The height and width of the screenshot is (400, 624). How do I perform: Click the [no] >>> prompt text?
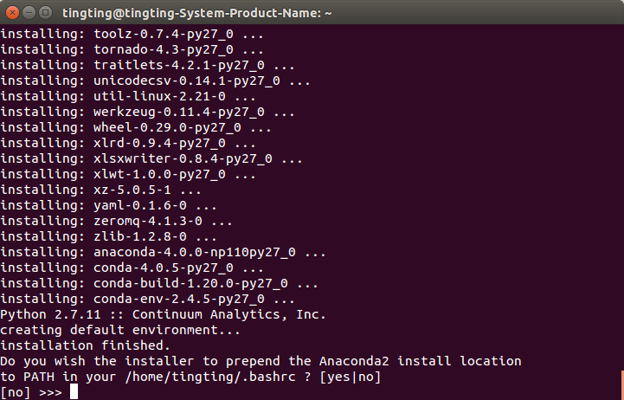tap(31, 392)
